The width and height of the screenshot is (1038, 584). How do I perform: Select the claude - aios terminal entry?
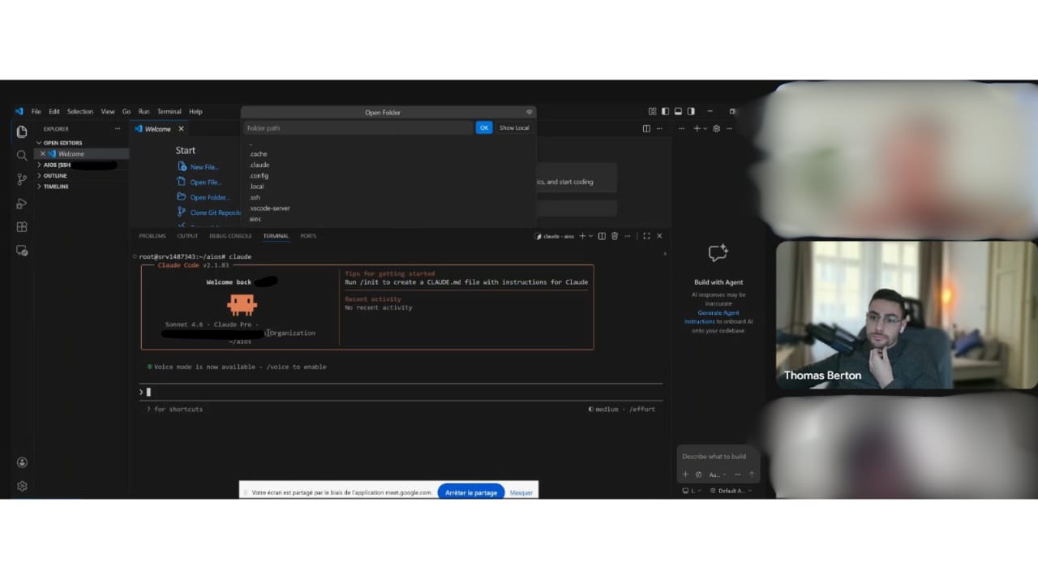(x=555, y=236)
